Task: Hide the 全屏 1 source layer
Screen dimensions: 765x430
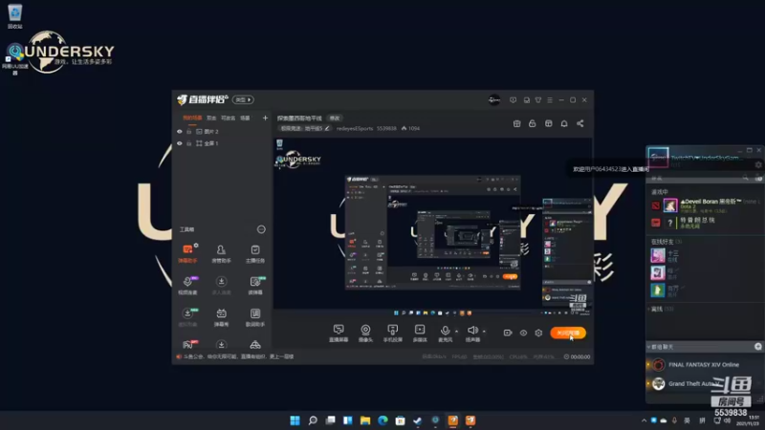Action: coord(180,144)
